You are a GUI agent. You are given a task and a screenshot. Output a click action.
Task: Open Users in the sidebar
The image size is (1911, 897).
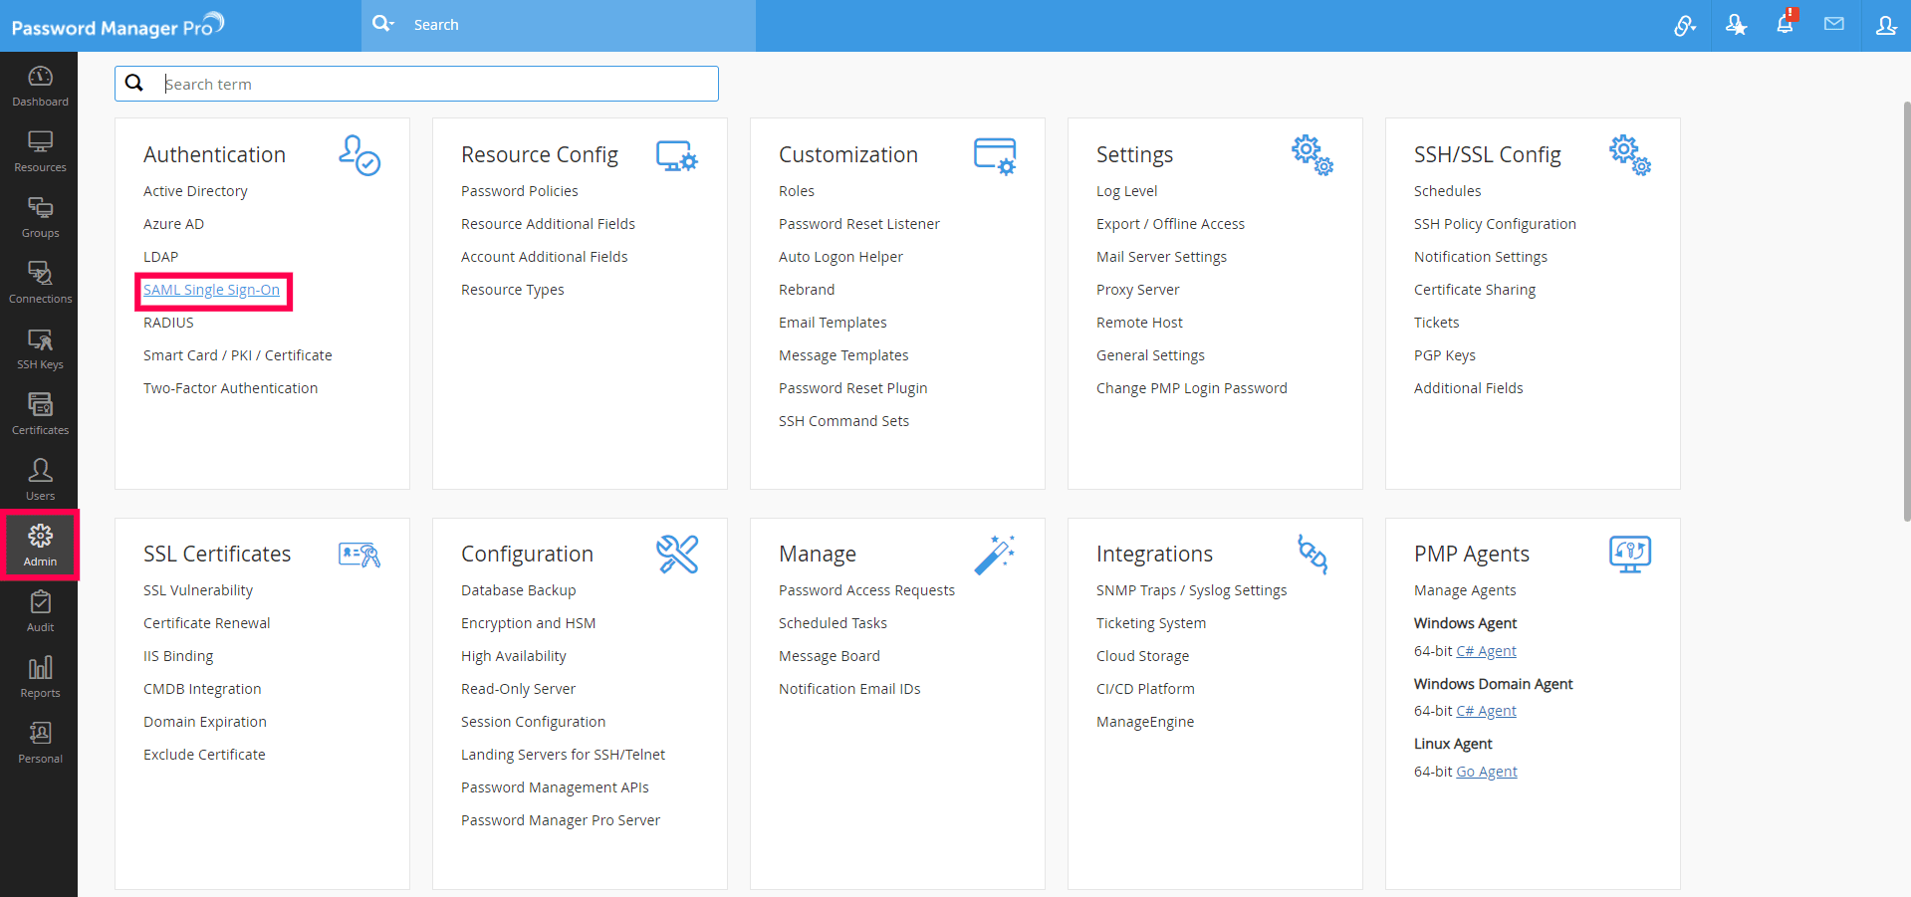click(40, 480)
